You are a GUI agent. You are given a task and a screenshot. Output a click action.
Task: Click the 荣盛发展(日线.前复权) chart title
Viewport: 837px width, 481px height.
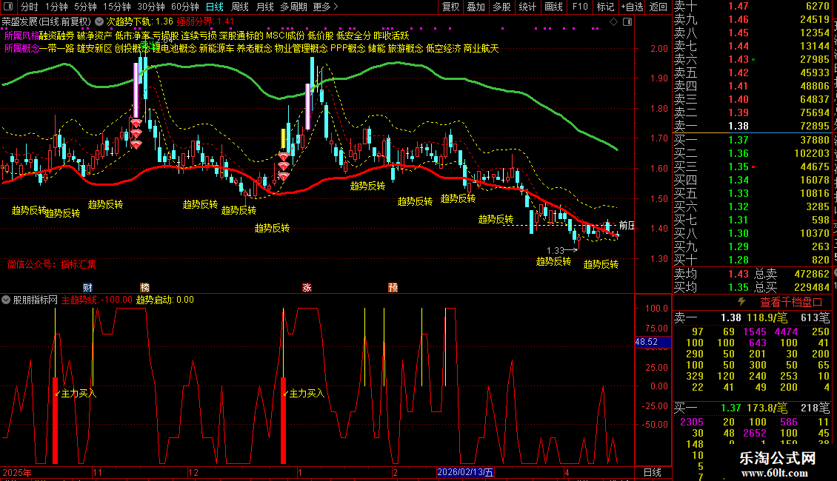46,22
